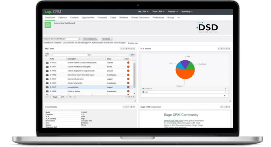This screenshot has width=271, height=147.
Task: Click orange action icon for 'corrupted data' case
Action: (128, 87)
